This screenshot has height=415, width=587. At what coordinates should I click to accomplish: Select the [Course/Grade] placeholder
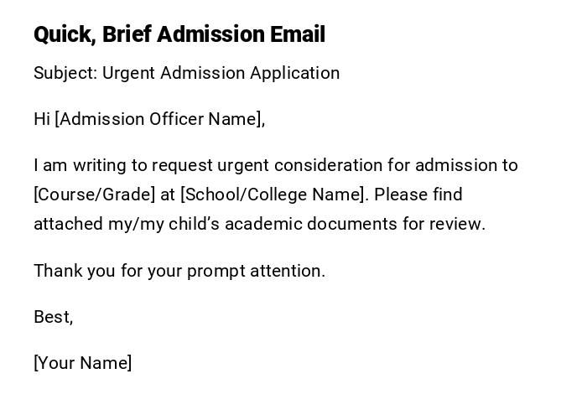(94, 195)
